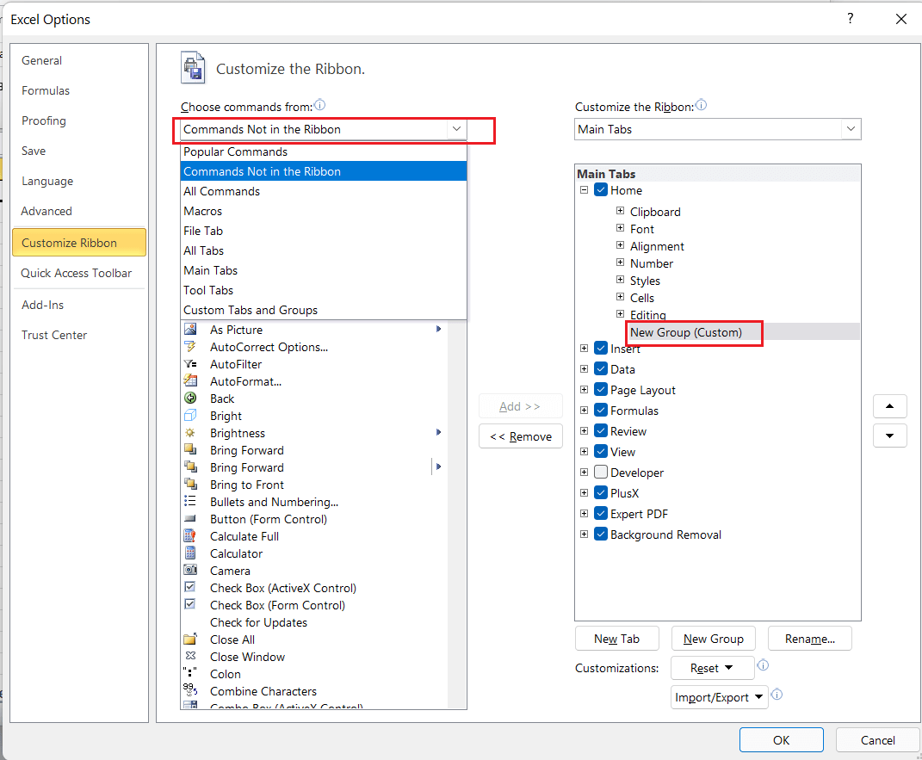This screenshot has width=922, height=760.
Task: Click the help question mark icon
Action: click(851, 19)
